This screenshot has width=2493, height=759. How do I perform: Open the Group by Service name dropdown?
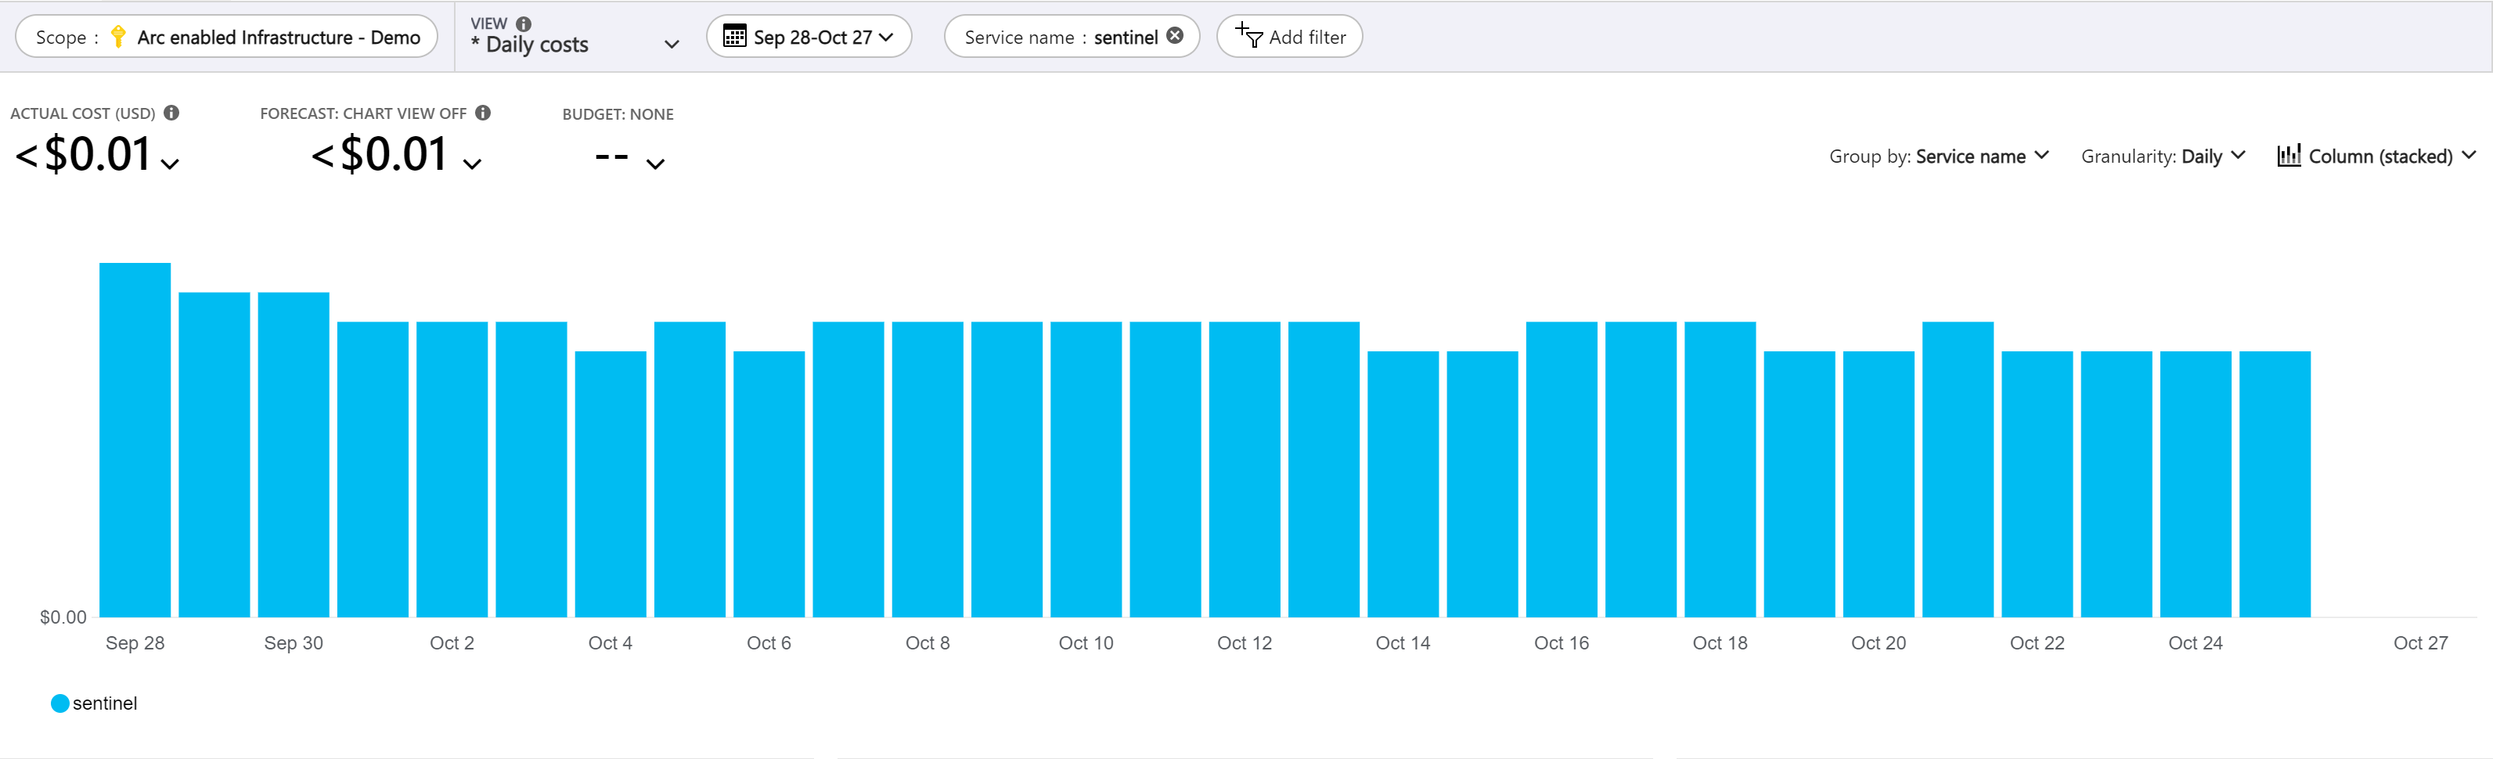[x=1939, y=156]
